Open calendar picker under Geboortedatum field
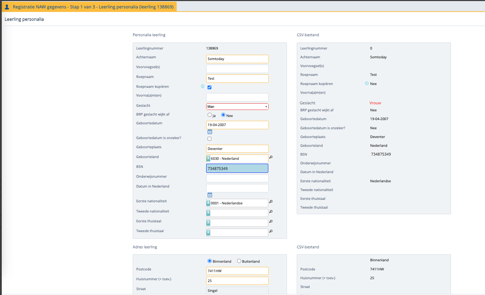The image size is (485, 295). (x=210, y=132)
